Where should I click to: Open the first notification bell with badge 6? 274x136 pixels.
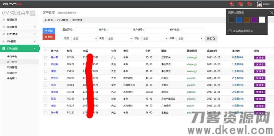tap(232, 4)
